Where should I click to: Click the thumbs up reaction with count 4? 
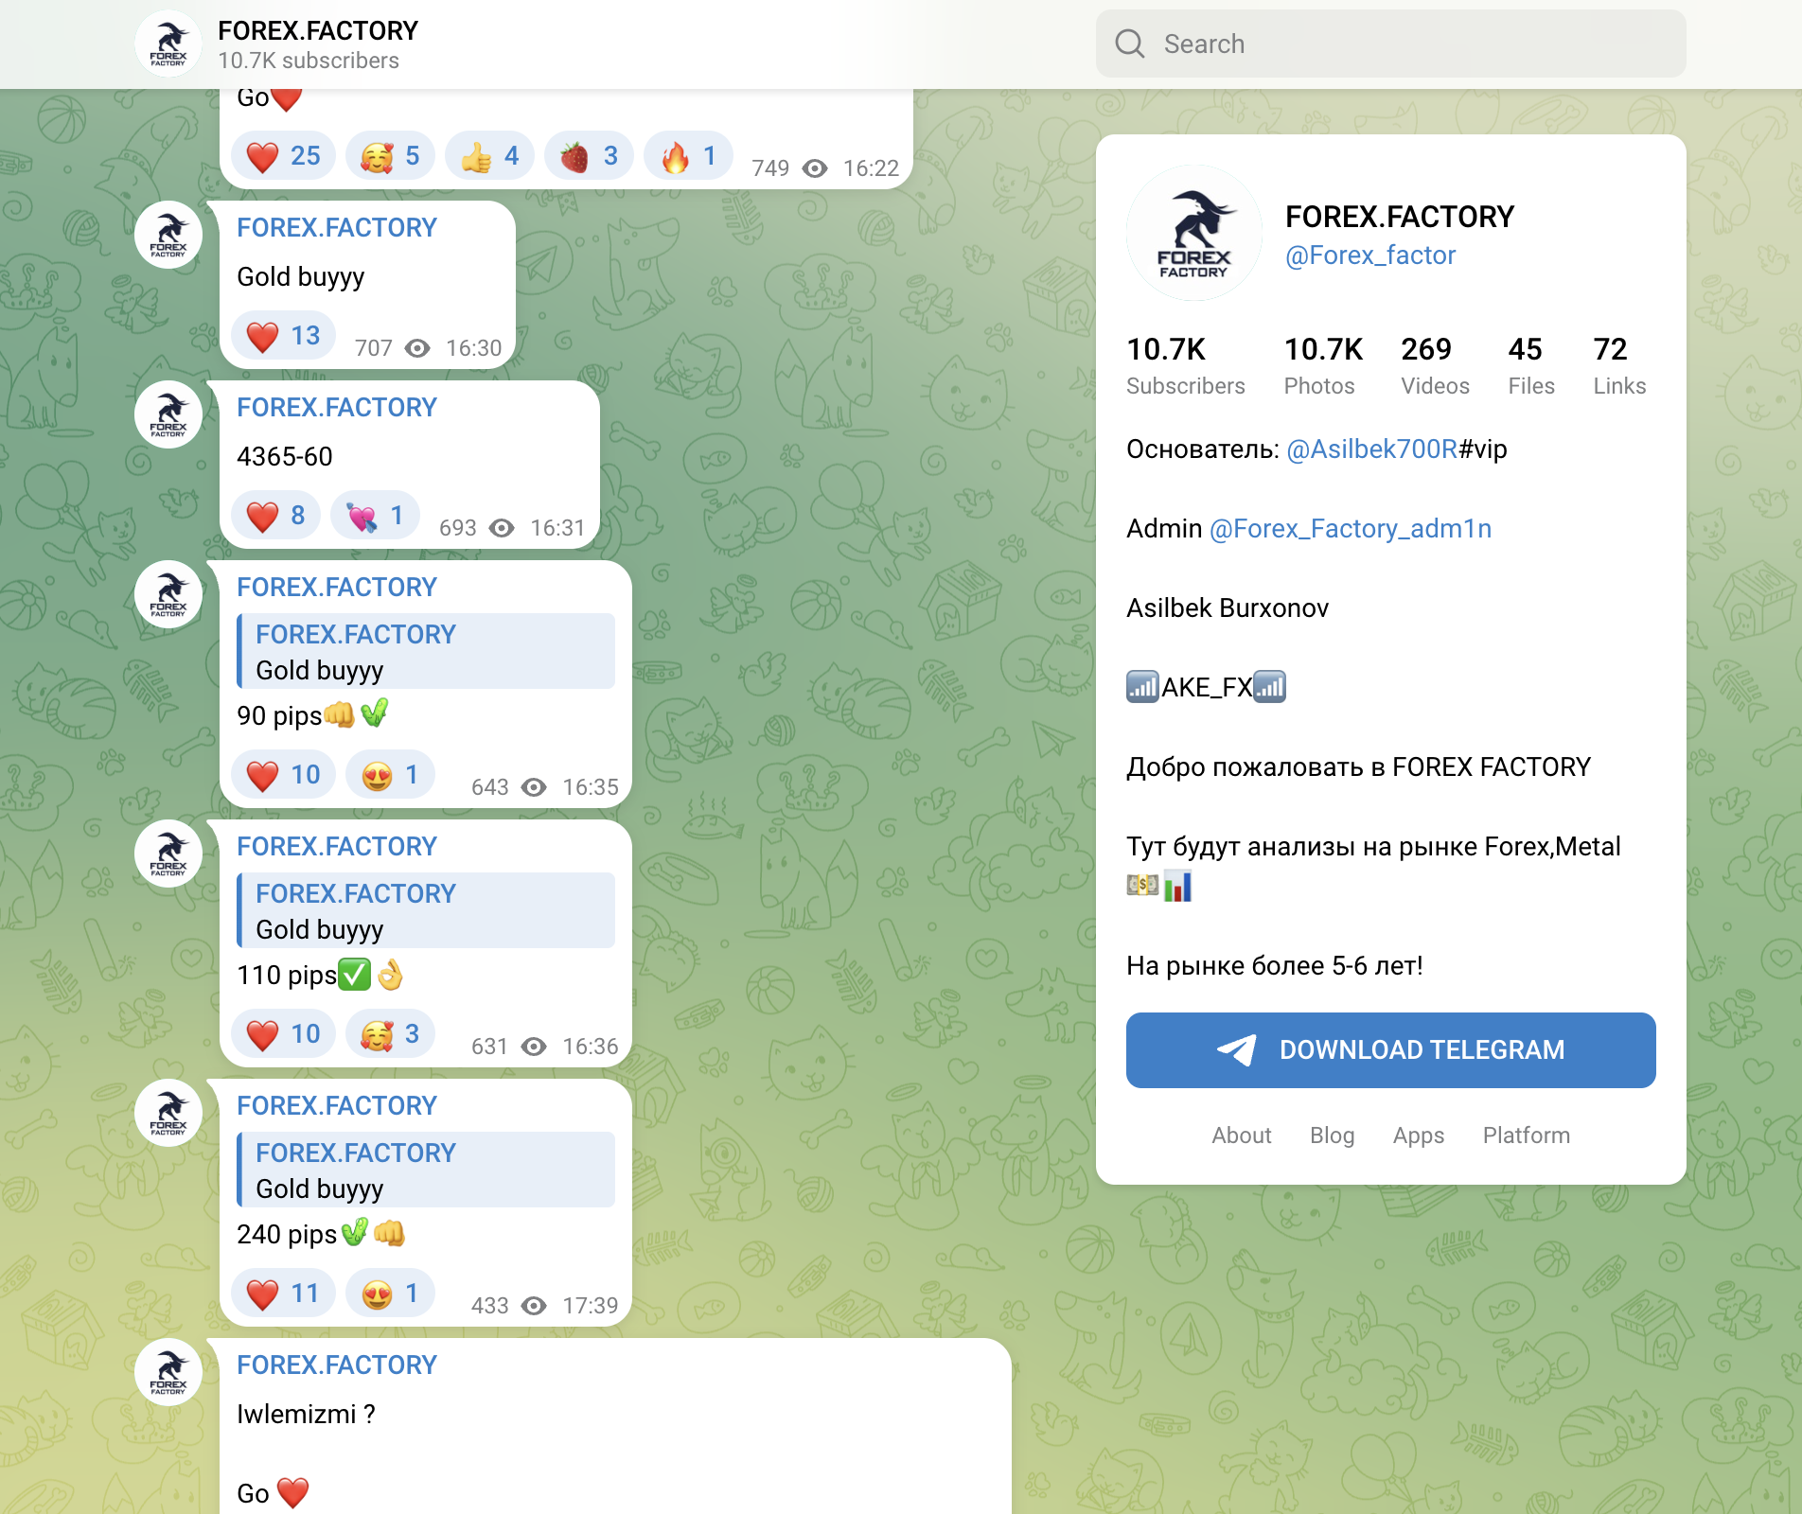[489, 156]
